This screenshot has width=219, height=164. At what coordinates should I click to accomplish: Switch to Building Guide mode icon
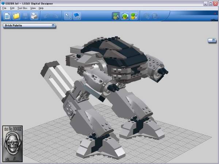134,16
